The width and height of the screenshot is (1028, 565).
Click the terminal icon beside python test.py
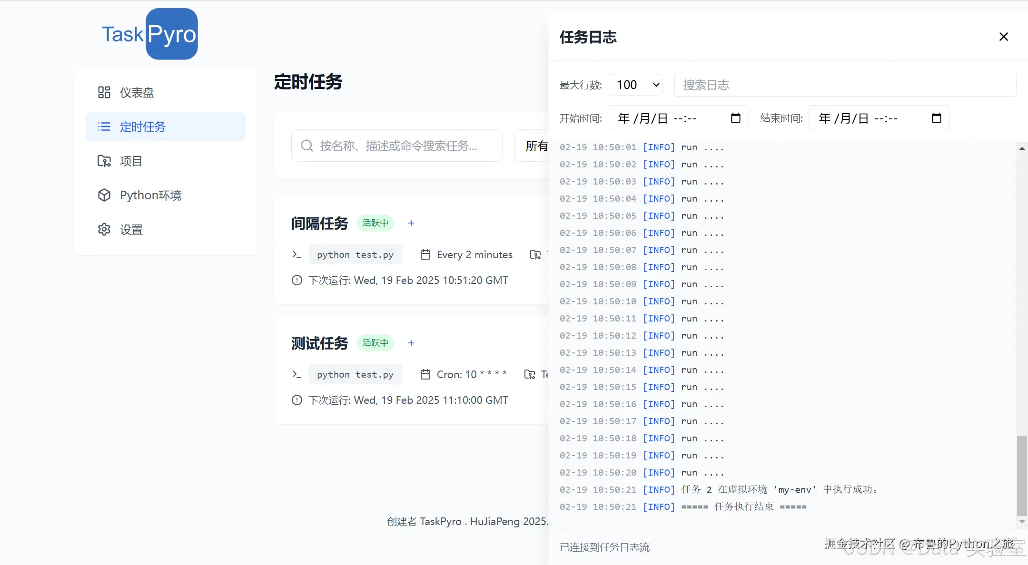coord(297,254)
